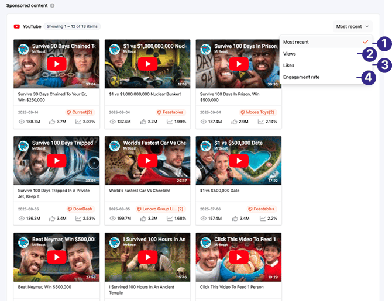Click play on Survive 100 Days In Prison
The height and width of the screenshot is (301, 392).
238,64
